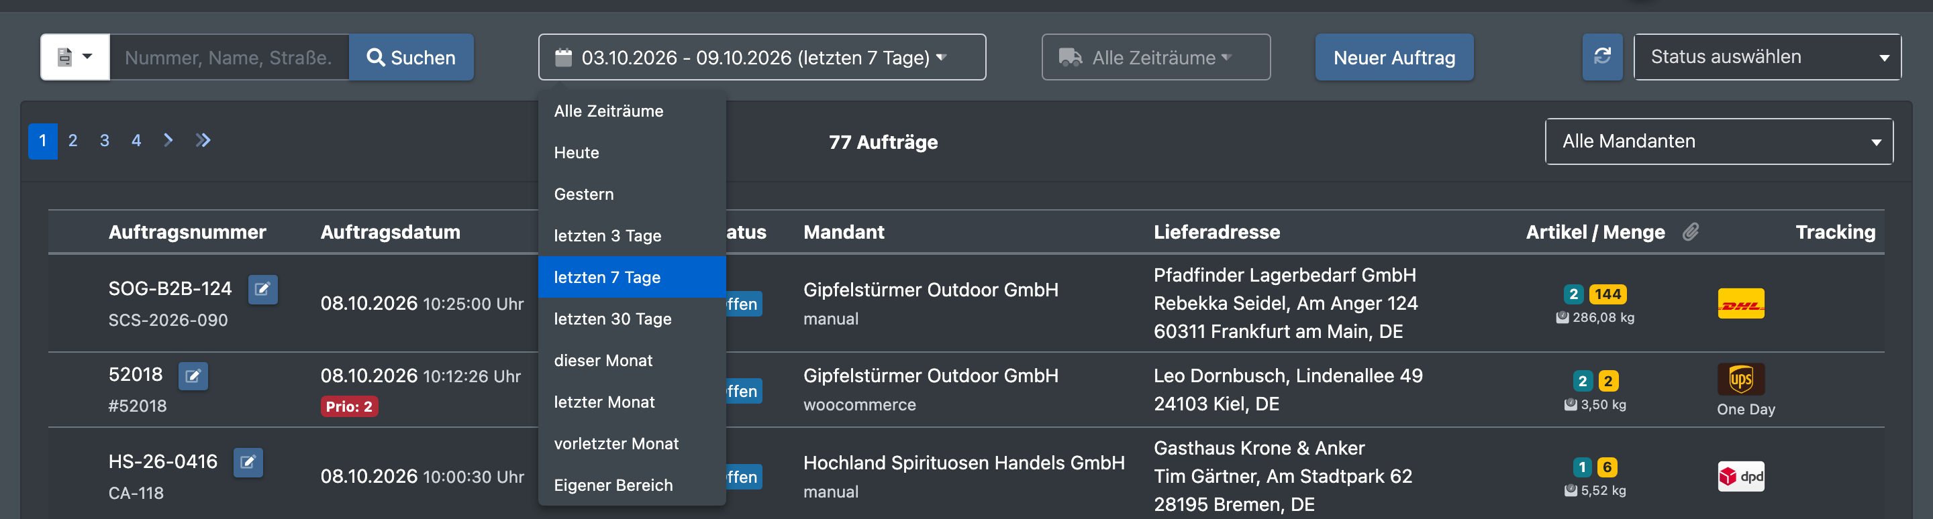Click Gipfelstürmer Outdoor GmbH in the SOG-B2B-124 row
The width and height of the screenshot is (1933, 519).
coord(930,290)
